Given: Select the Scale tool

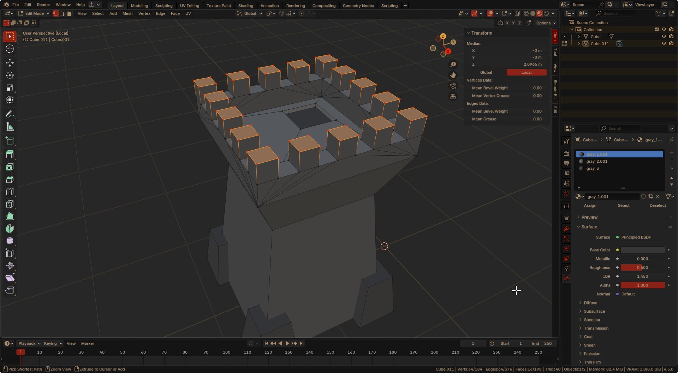Looking at the screenshot, I should click(x=10, y=88).
